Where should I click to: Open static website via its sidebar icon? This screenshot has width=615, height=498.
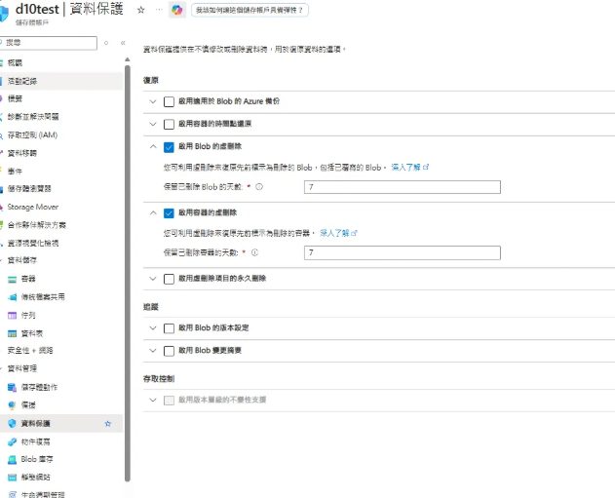pos(12,478)
